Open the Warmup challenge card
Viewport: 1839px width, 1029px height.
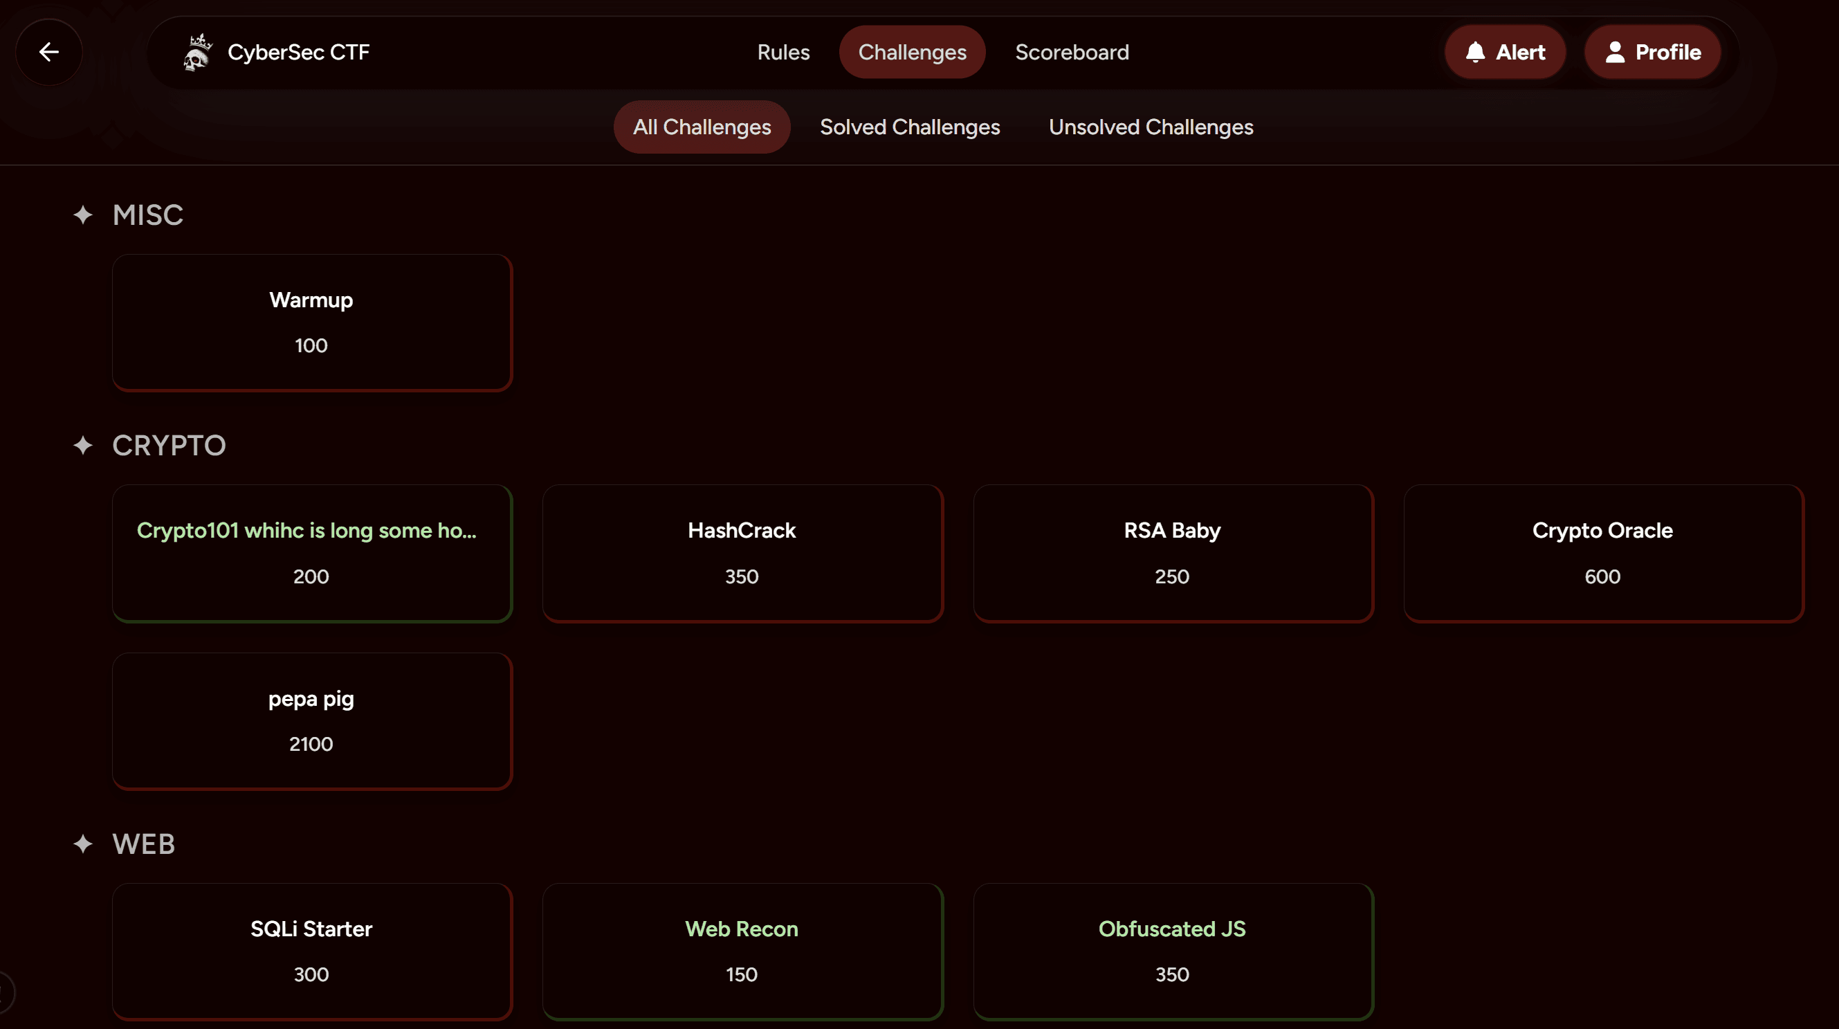[x=311, y=322]
